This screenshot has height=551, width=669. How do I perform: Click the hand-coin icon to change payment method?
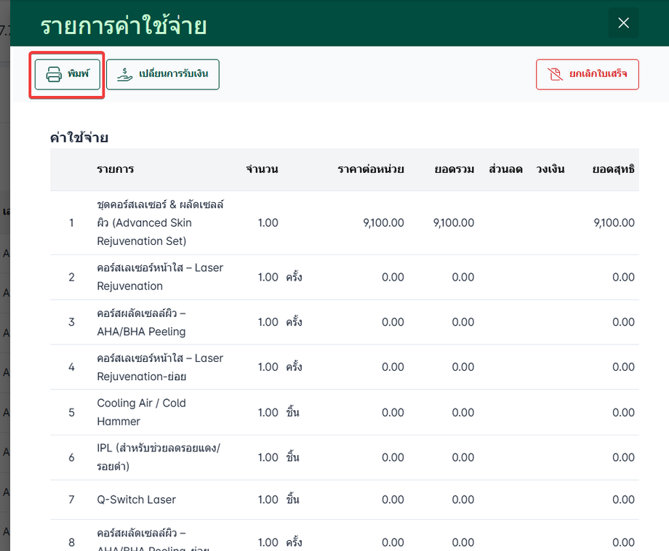125,74
